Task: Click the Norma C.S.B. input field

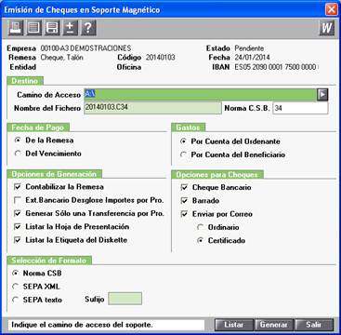Action: 300,108
